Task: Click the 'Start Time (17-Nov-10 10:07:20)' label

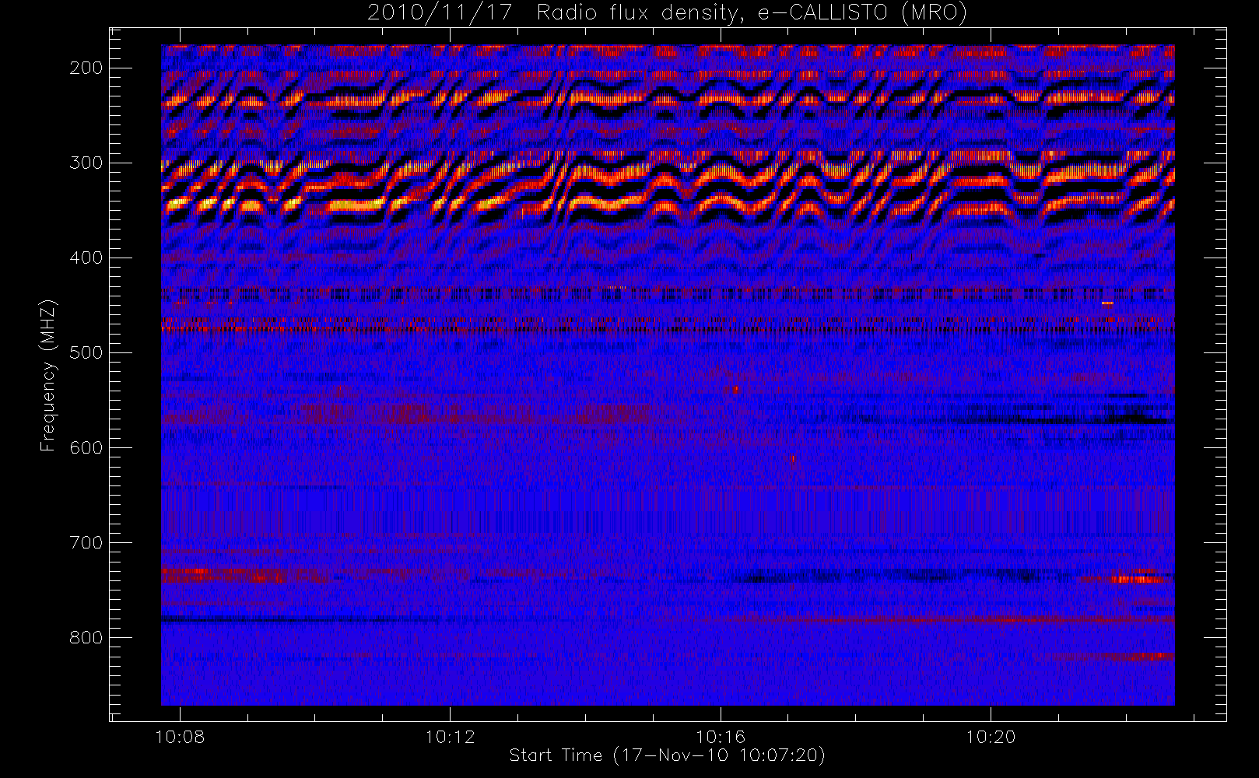Action: click(x=667, y=755)
